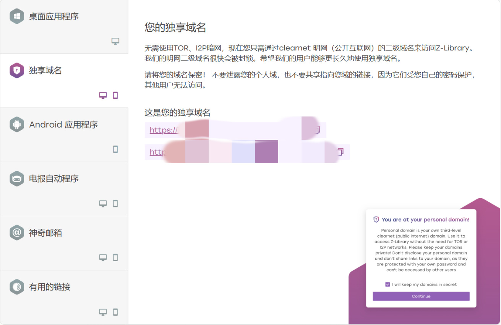Select the 独享域名 sidebar item
The height and width of the screenshot is (325, 501).
[x=64, y=81]
